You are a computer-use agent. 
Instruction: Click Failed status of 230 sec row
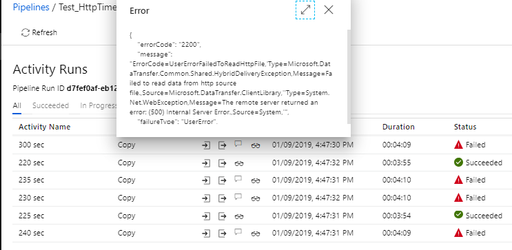pos(469,198)
